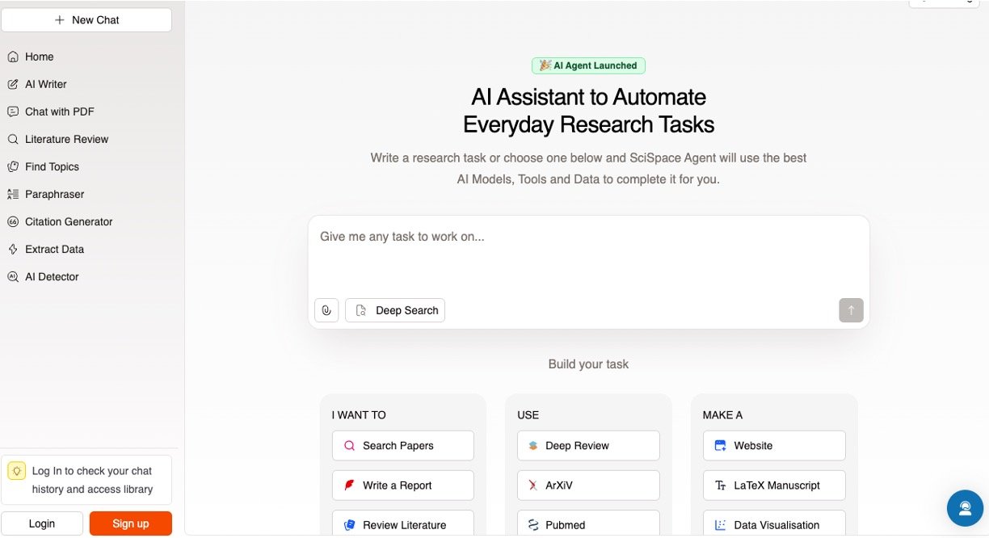Click the Home icon in sidebar

pos(13,57)
